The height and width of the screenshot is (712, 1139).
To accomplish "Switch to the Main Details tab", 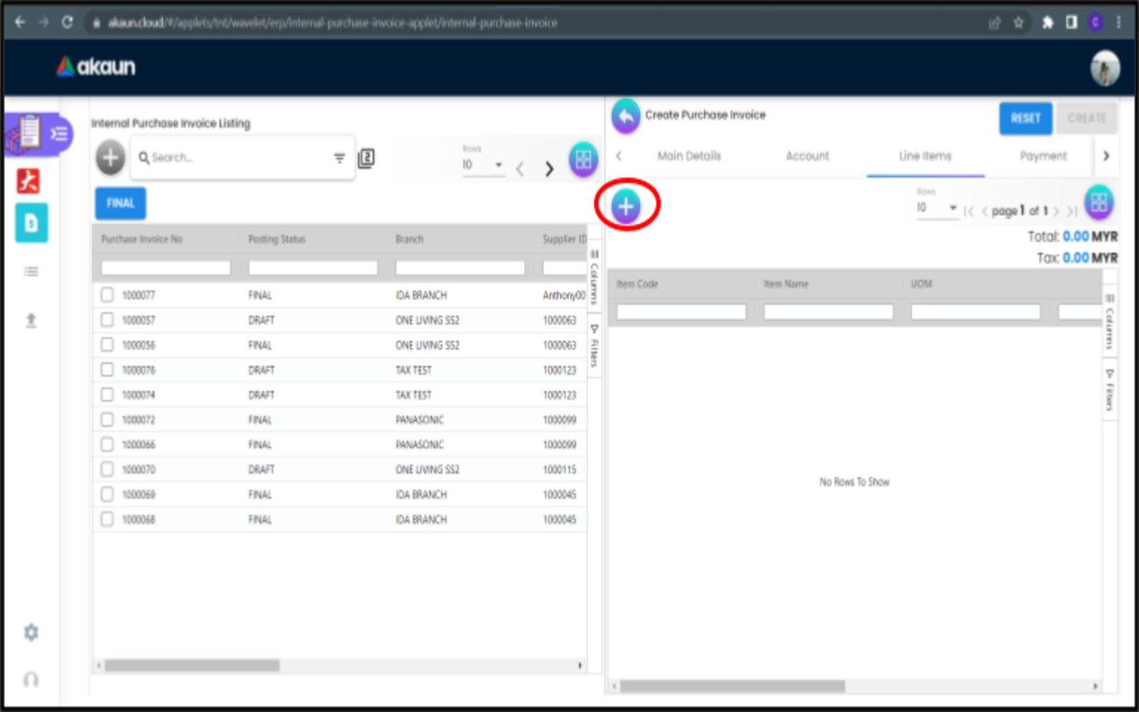I will (689, 156).
